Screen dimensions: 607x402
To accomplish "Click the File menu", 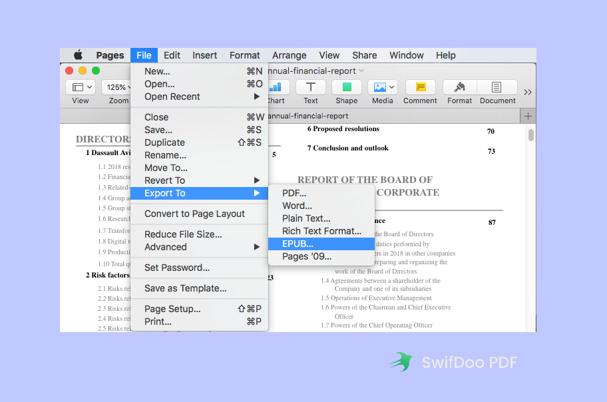I will [x=144, y=55].
